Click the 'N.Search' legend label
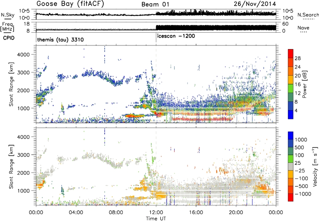 coord(308,15)
